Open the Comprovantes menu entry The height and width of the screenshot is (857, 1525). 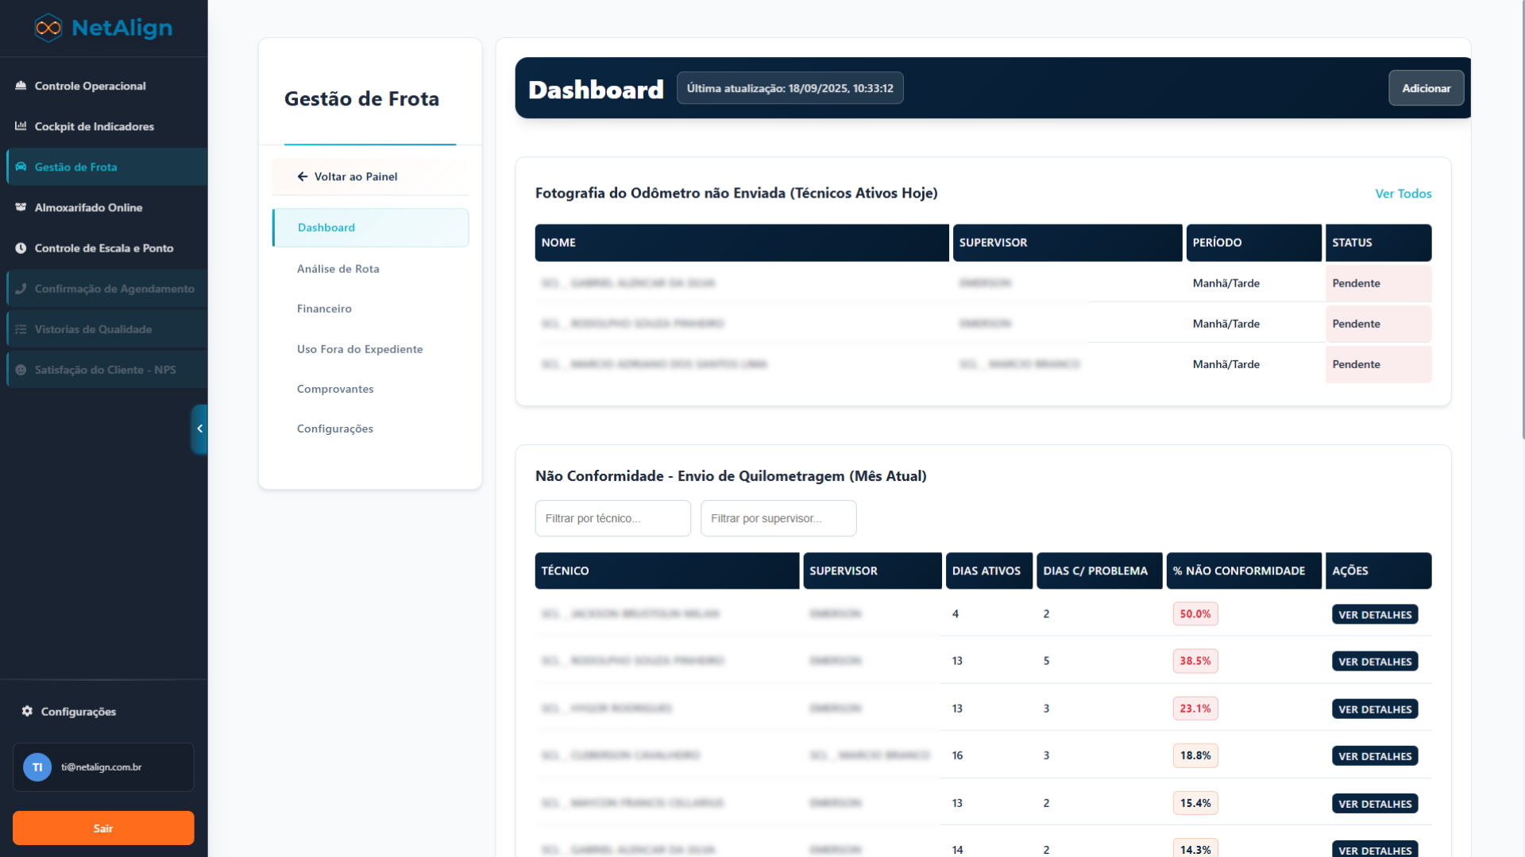(x=334, y=389)
